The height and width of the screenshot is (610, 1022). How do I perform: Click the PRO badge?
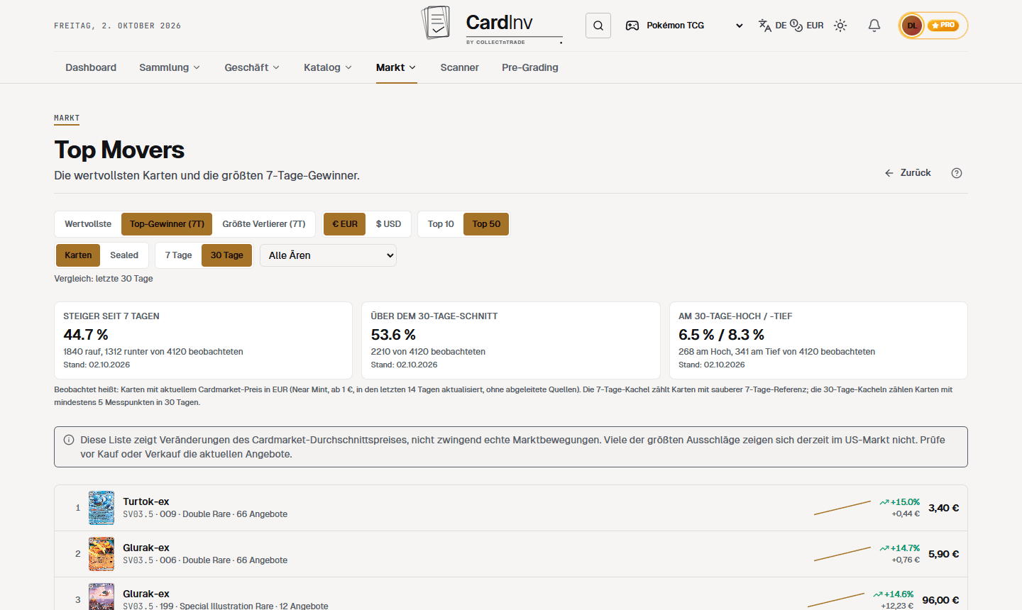944,26
